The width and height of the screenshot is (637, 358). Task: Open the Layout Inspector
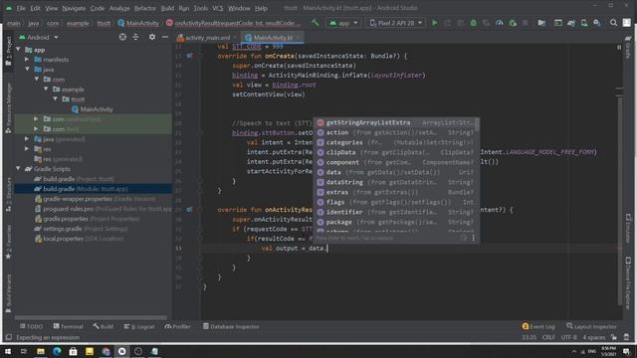point(591,326)
